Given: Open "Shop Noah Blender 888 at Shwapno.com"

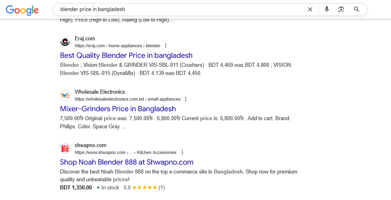Looking at the screenshot, I should coord(127,162).
